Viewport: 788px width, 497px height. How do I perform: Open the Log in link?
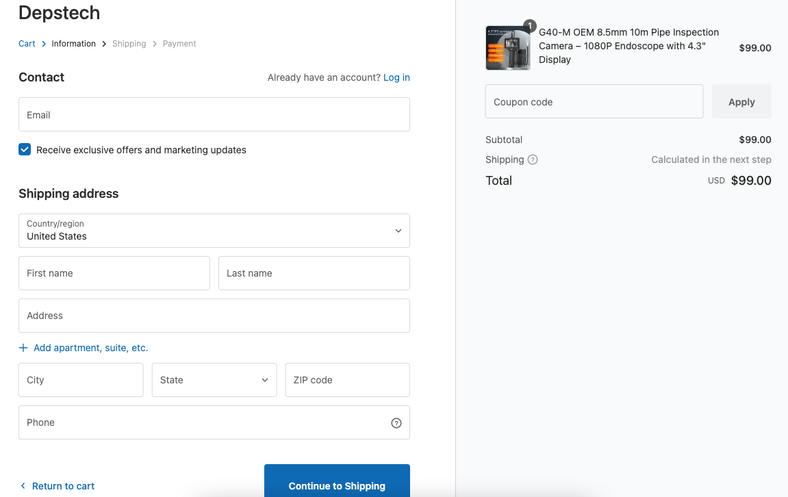396,77
